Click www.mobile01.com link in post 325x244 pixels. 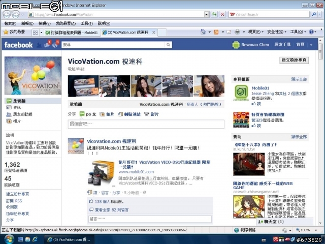click(136, 172)
